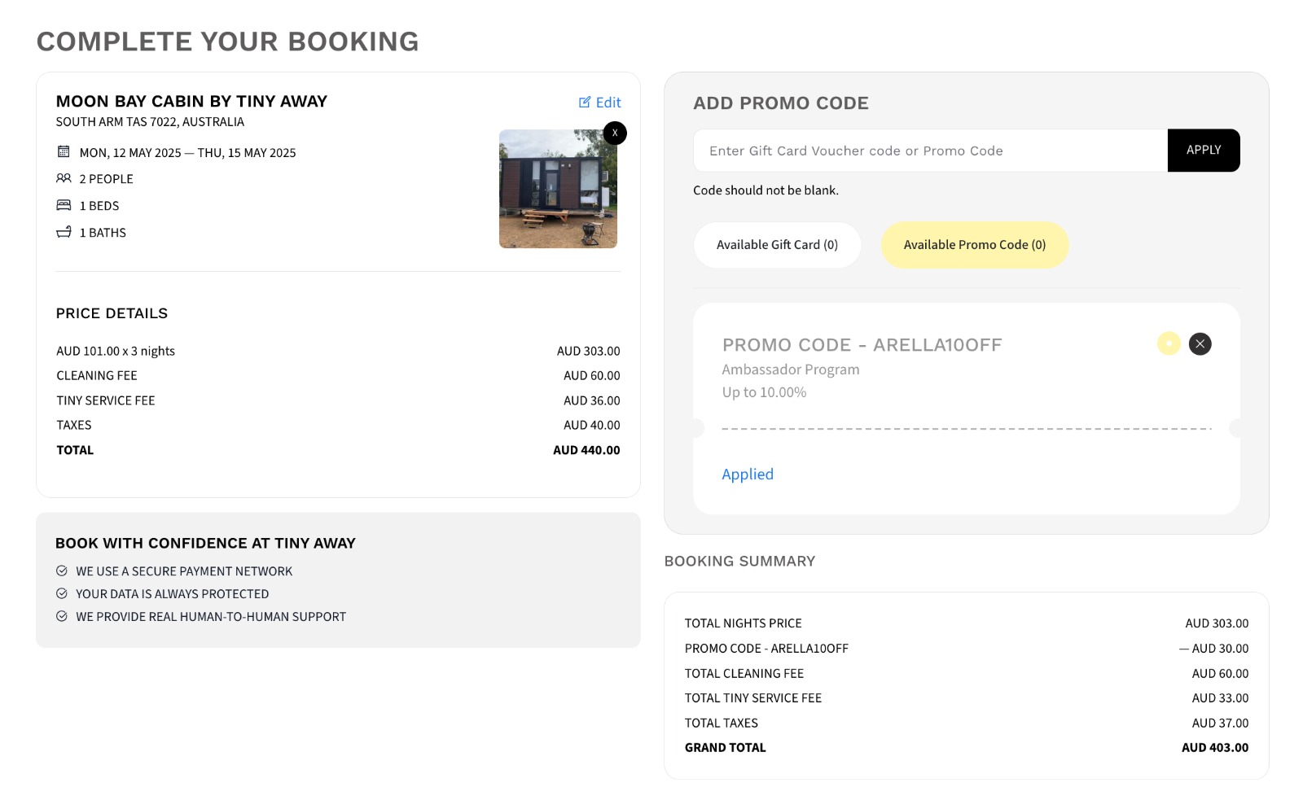Focus the gift card or promo code field
The width and height of the screenshot is (1303, 787).
coord(930,151)
